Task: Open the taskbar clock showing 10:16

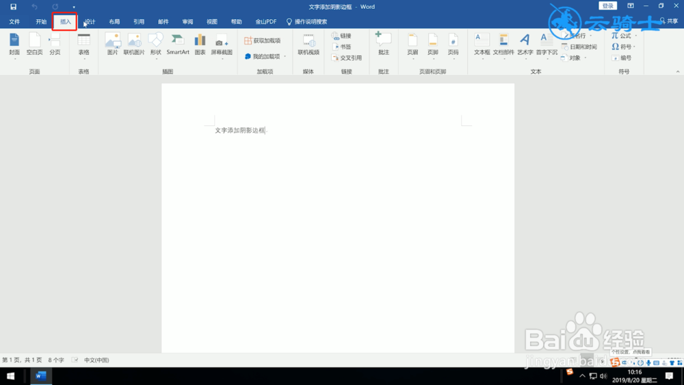Action: pos(635,376)
